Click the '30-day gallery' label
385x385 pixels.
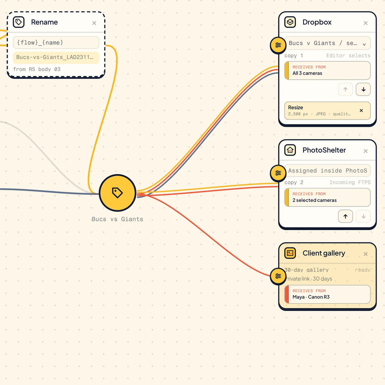pos(306,270)
